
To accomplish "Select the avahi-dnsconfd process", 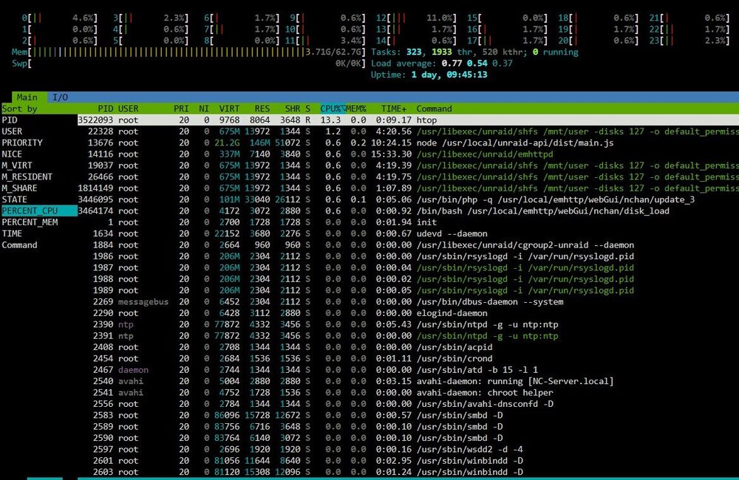I will pyautogui.click(x=408, y=404).
